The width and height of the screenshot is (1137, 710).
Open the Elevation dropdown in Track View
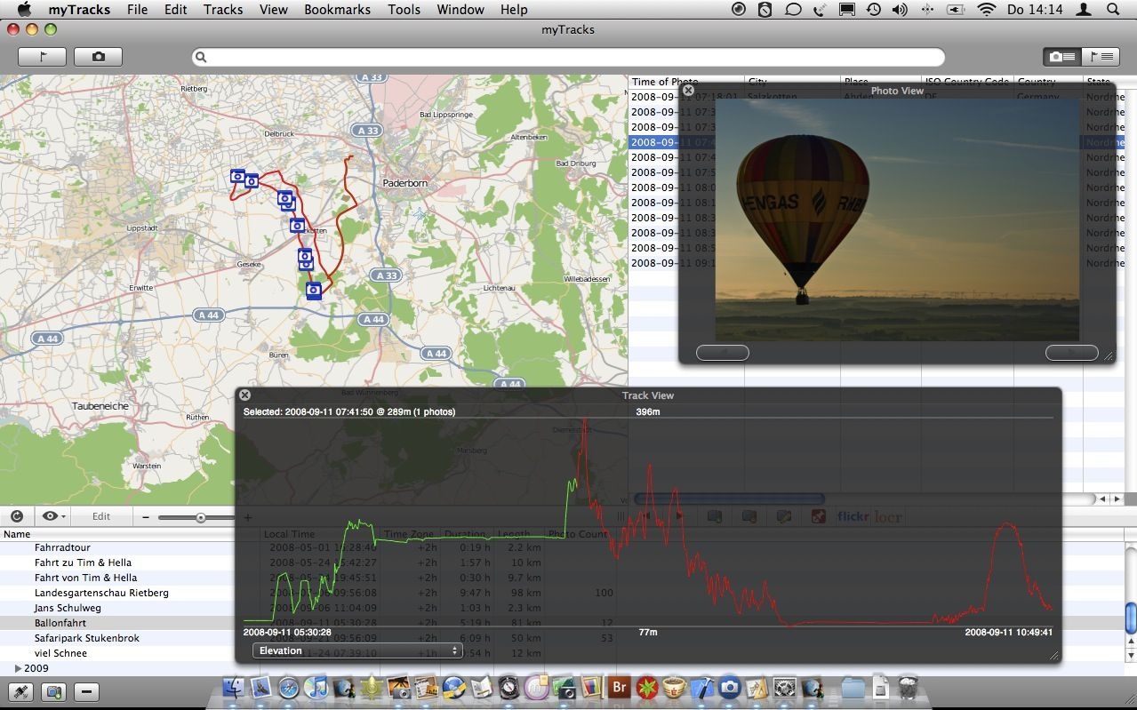pyautogui.click(x=356, y=650)
